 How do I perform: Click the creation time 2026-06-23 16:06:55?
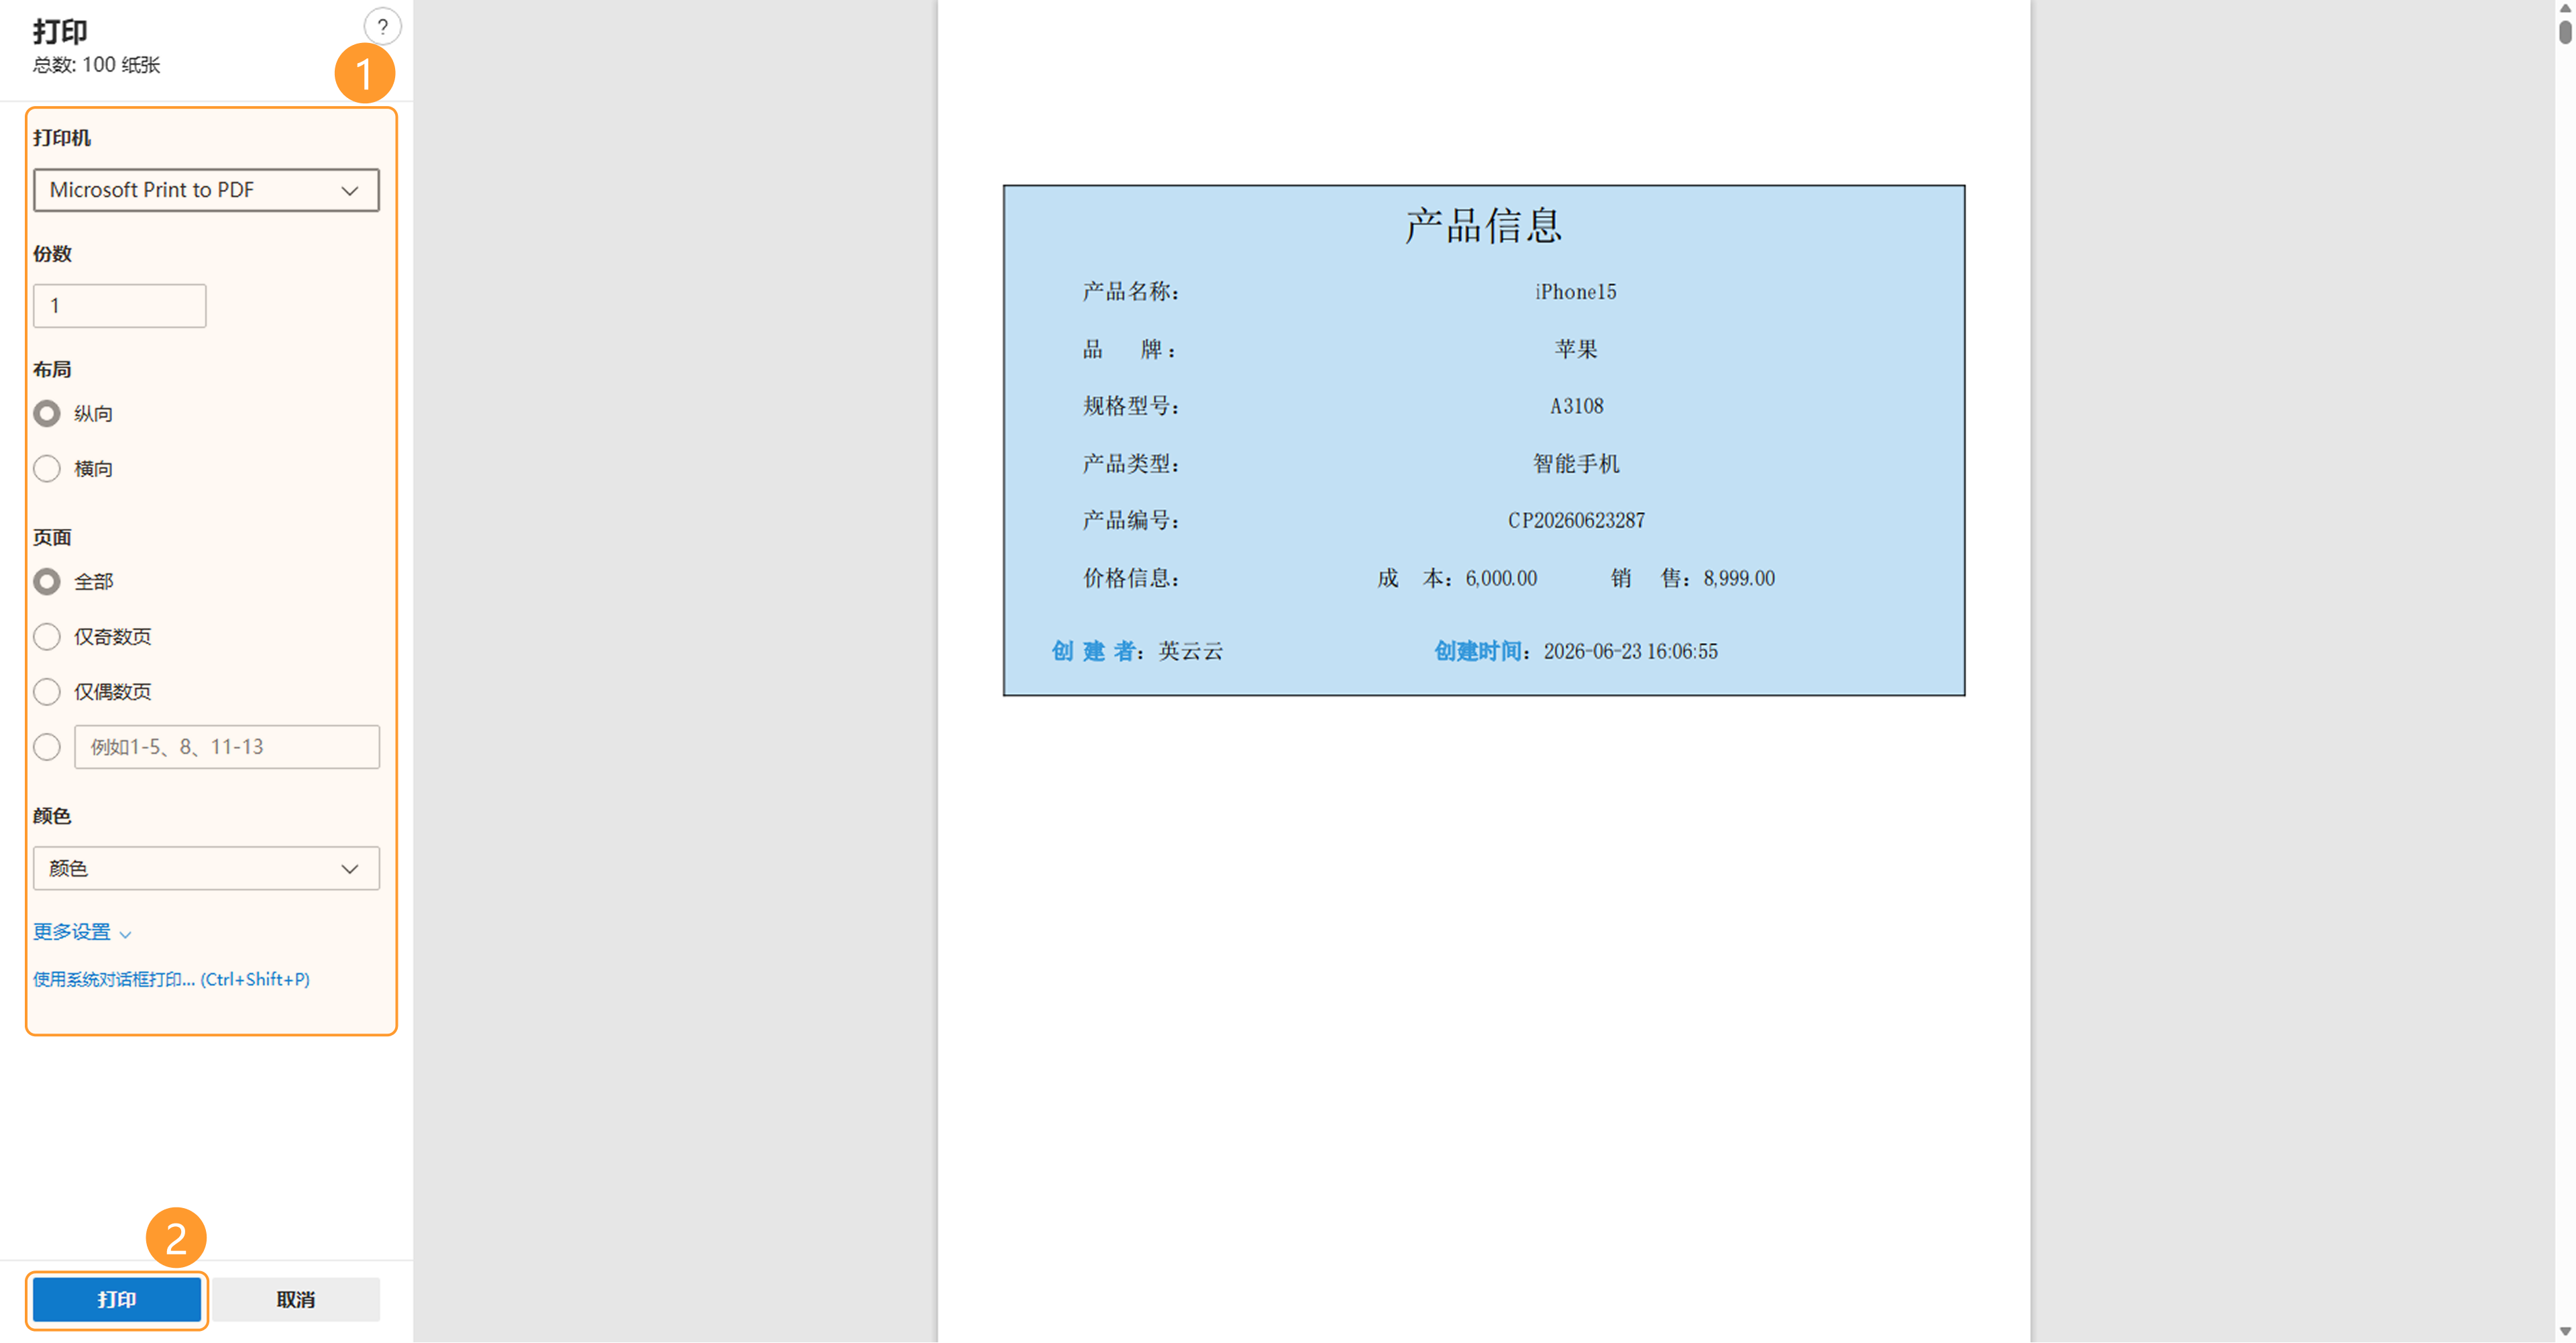pos(1631,652)
